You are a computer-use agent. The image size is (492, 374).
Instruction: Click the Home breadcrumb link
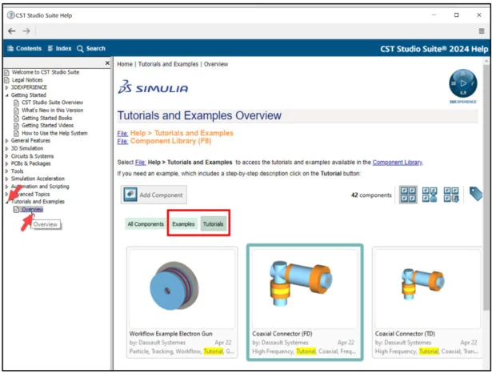point(125,64)
